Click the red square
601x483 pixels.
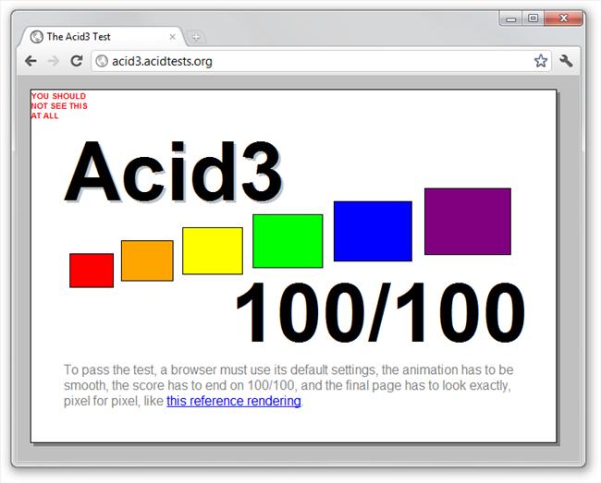[92, 271]
